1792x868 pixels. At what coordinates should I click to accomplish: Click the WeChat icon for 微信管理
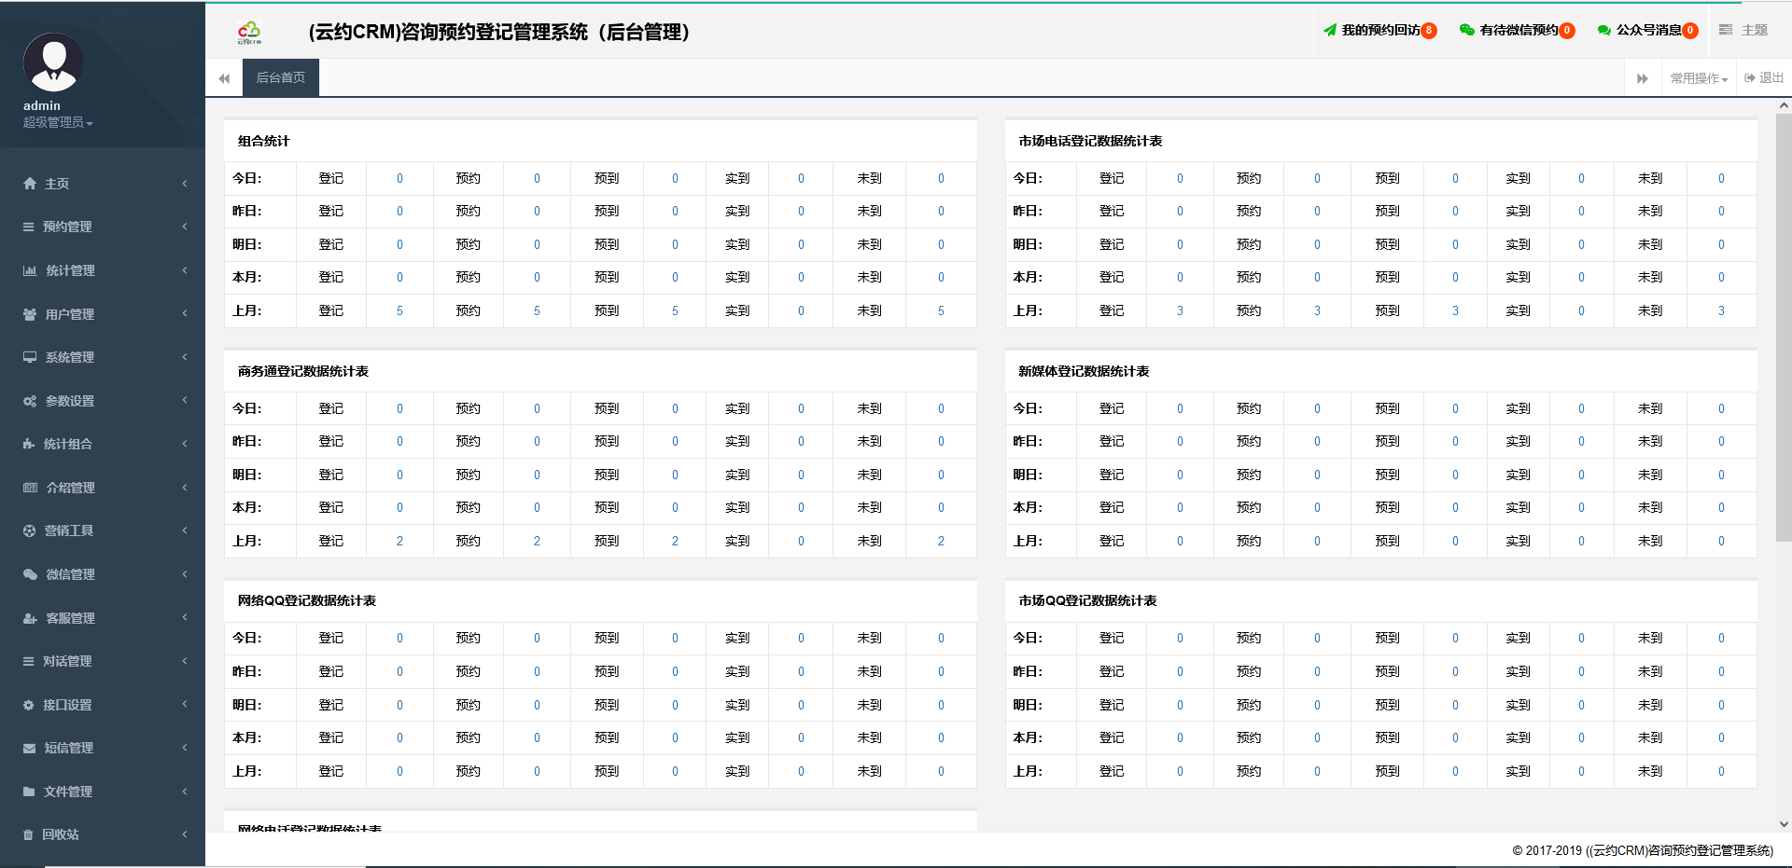(30, 574)
